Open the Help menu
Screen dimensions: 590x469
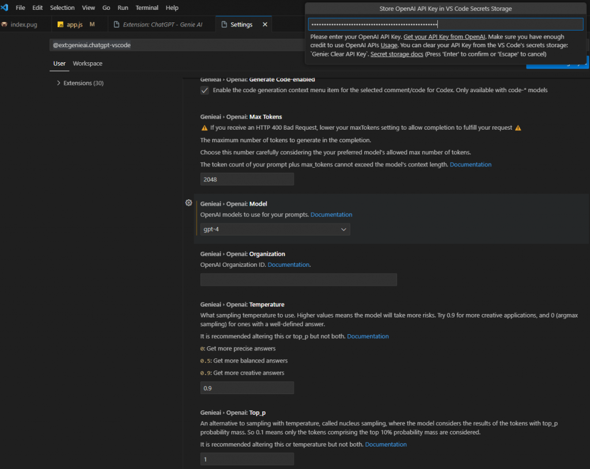click(x=172, y=7)
